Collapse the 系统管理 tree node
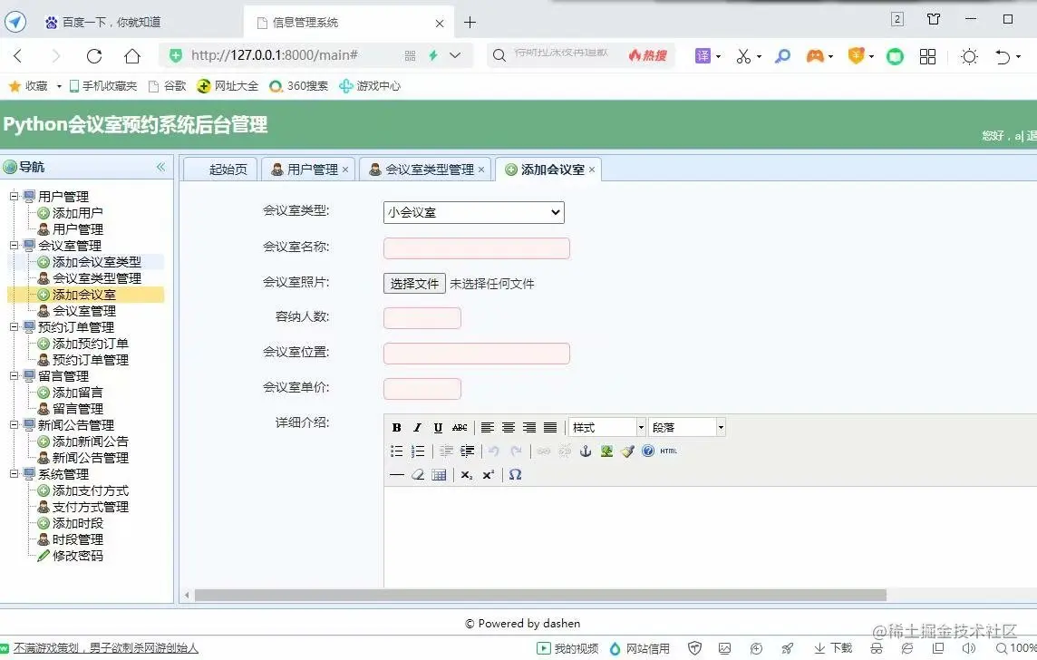Viewport: 1037px width, 660px height. (x=14, y=473)
